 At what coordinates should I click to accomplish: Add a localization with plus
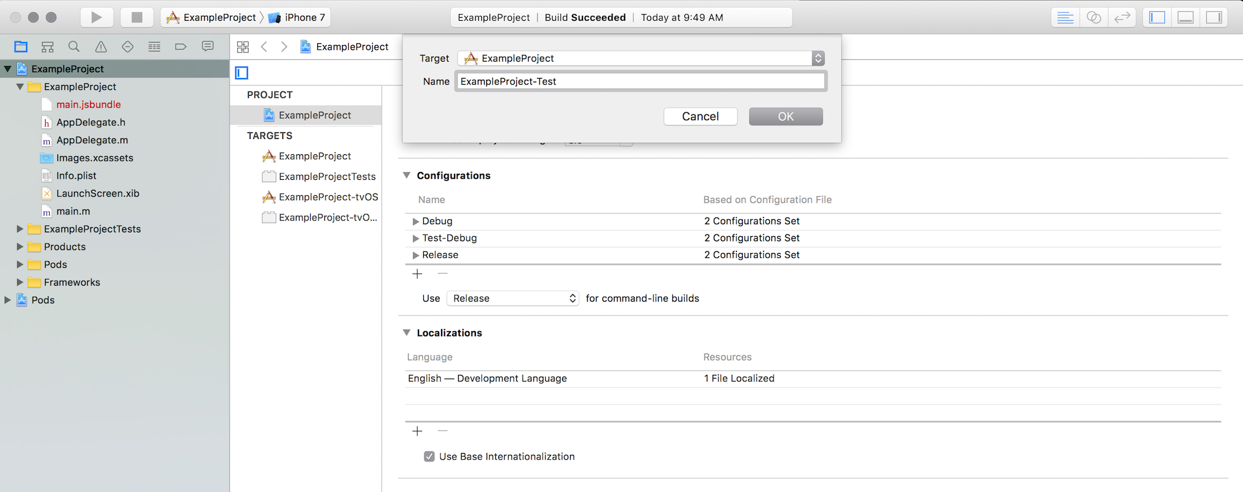coord(417,431)
